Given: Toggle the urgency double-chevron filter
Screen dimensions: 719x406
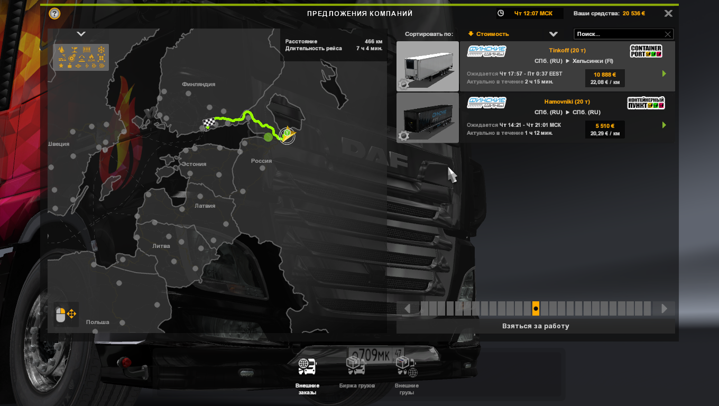Looking at the screenshot, I should point(94,66).
